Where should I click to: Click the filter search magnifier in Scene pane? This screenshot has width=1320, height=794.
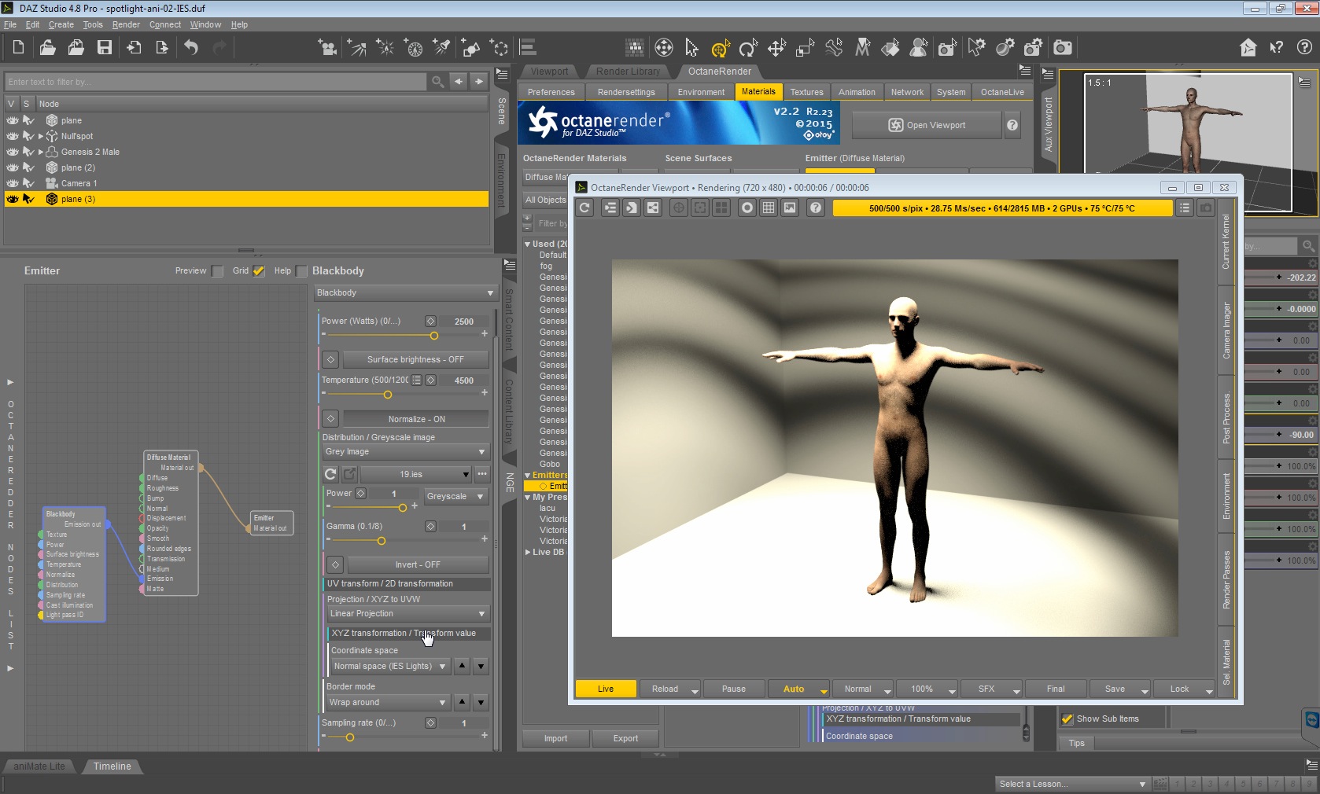(437, 82)
